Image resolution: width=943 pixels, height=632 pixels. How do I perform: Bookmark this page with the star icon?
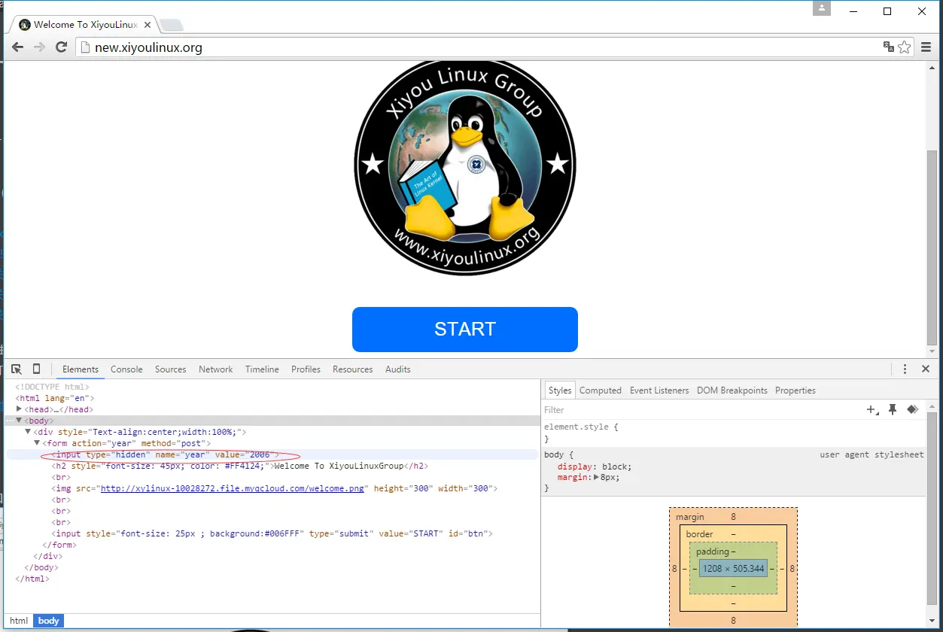point(905,47)
